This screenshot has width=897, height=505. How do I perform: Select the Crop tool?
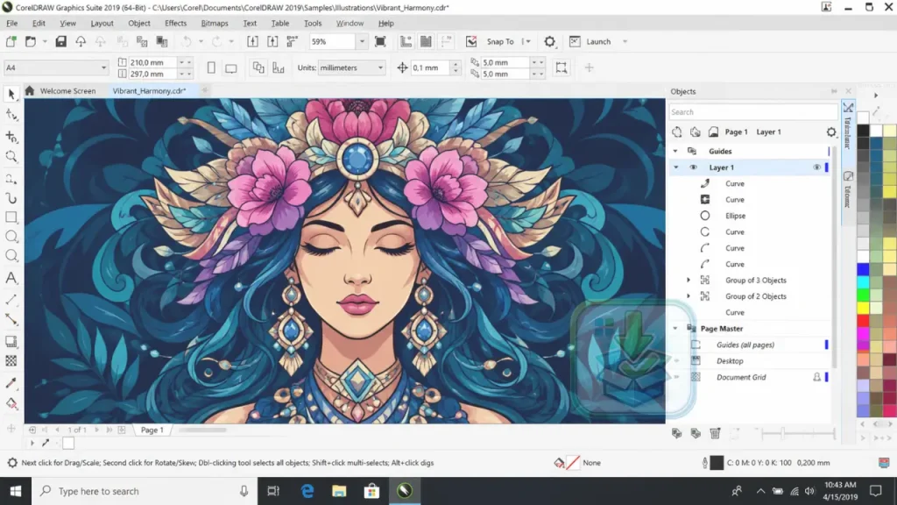pyautogui.click(x=11, y=136)
